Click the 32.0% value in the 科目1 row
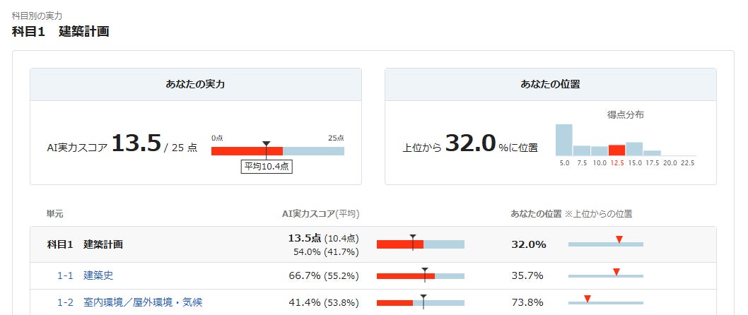 point(529,244)
